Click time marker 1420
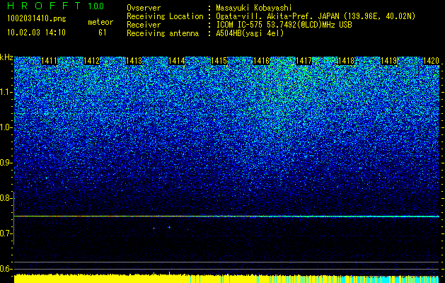Screen dimensions: 445x283 coord(431,61)
